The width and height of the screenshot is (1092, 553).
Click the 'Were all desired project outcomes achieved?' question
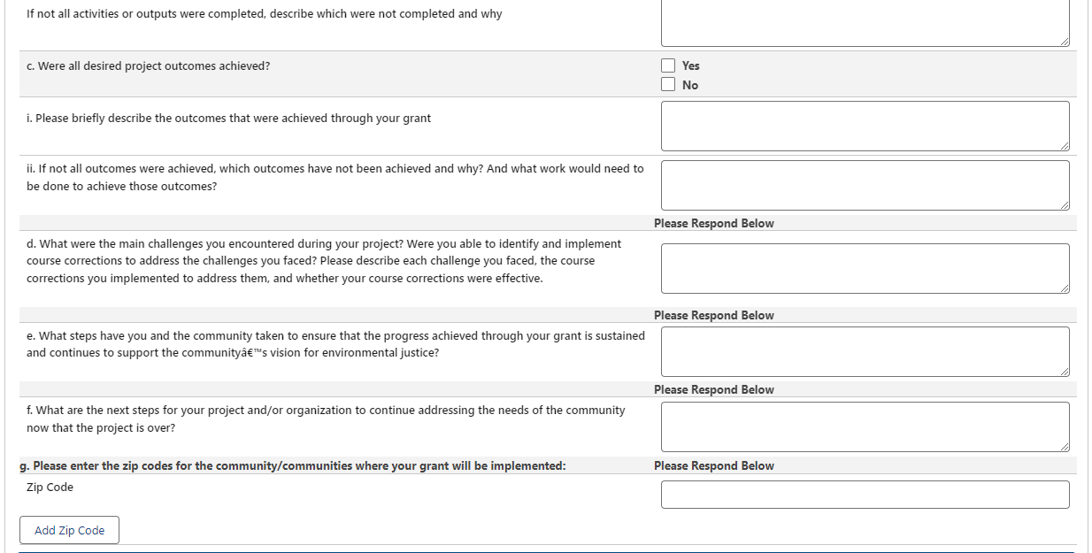pos(149,66)
